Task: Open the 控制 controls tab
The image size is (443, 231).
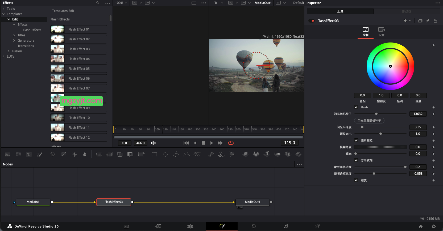Action: (x=366, y=32)
